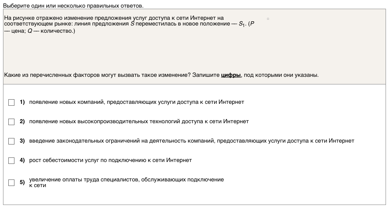Viewport: 389px width, 208px height.
Task: Click the broken image placeholder icon
Action: point(268,18)
